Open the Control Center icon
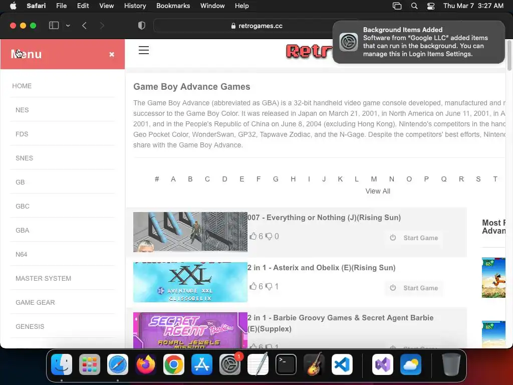 tap(430, 6)
